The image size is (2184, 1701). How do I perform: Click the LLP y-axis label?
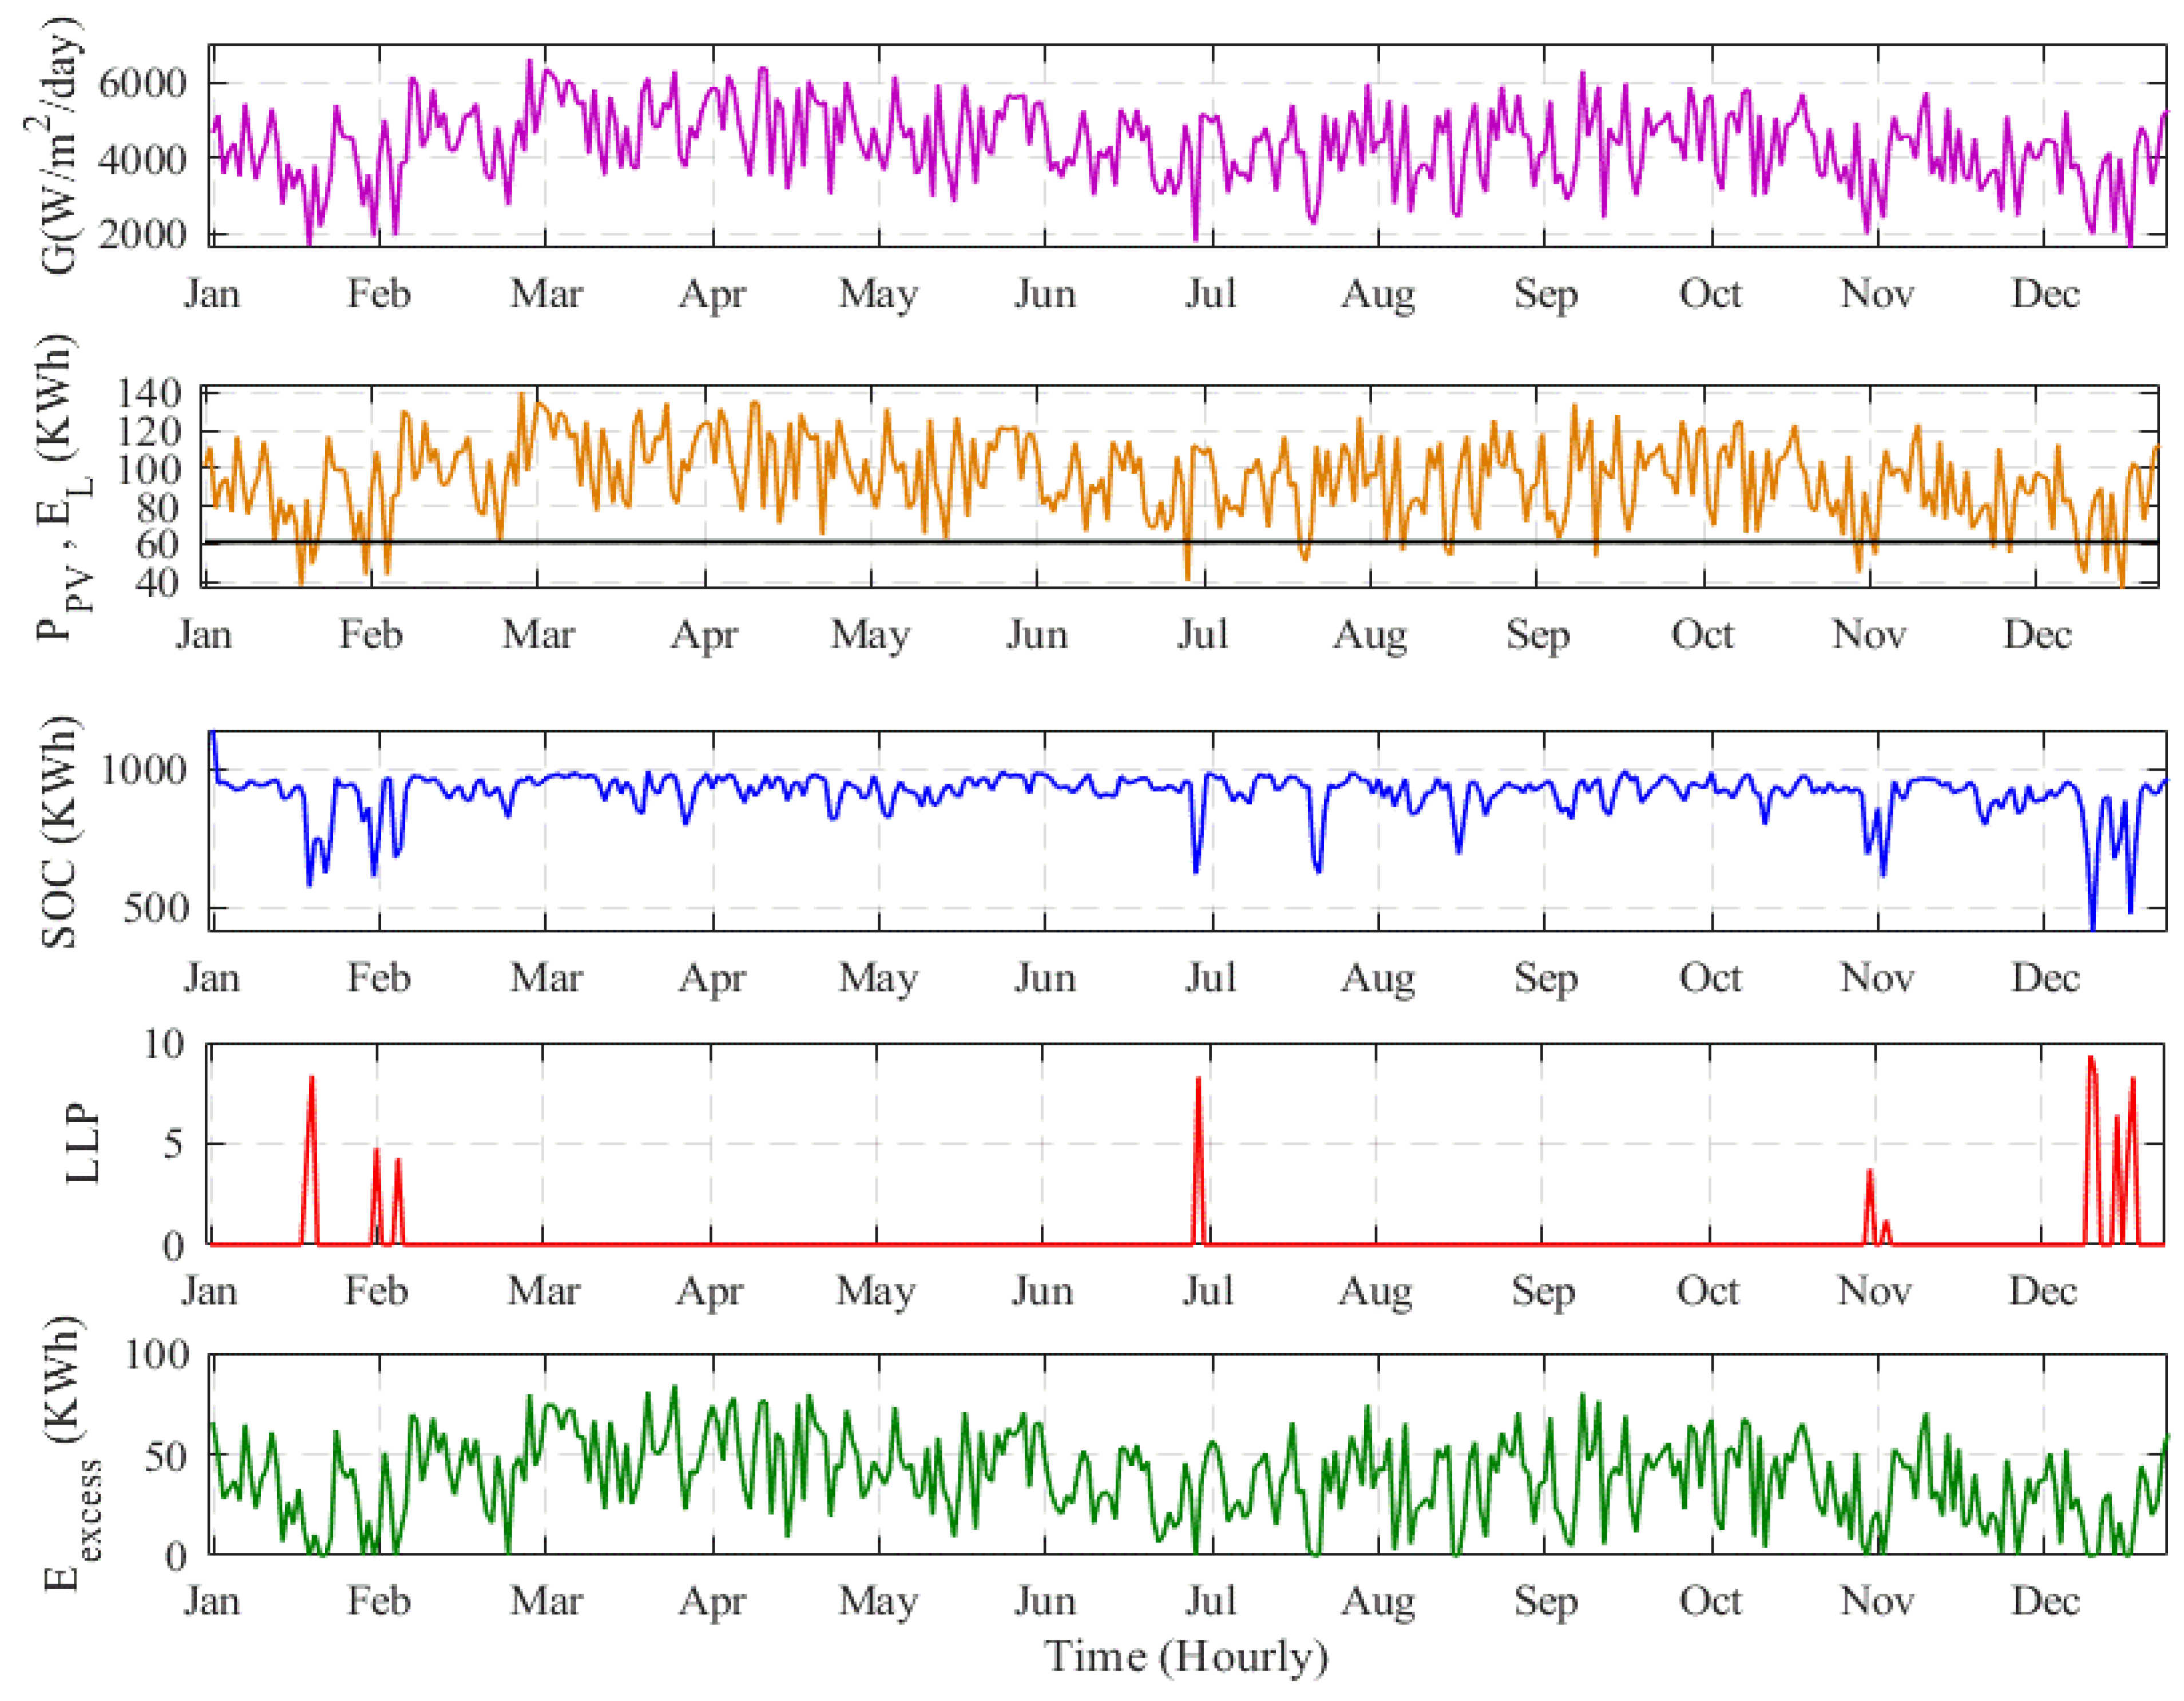82,1144
